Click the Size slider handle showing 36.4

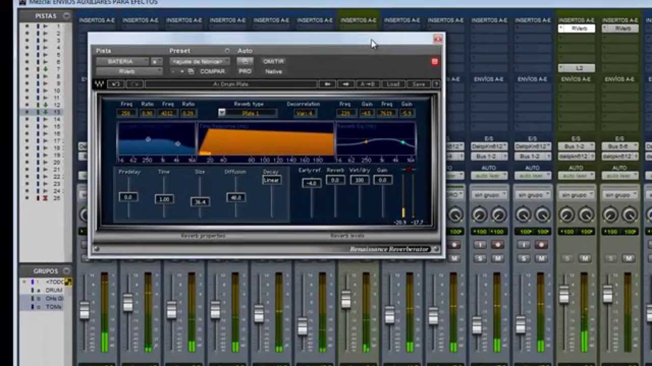200,202
